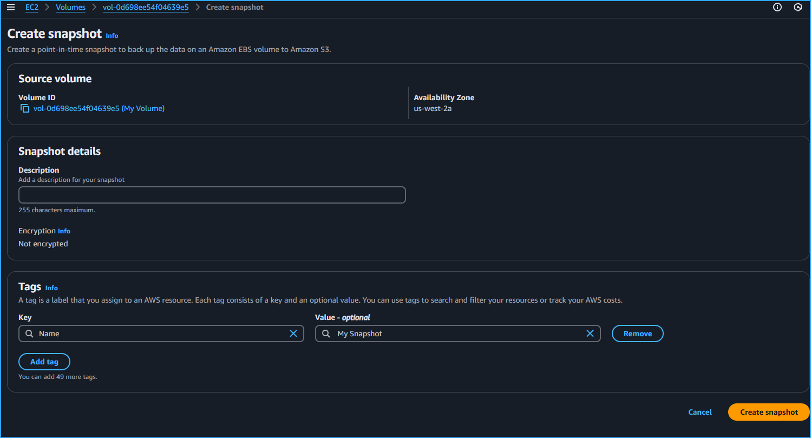
Task: Add another tag with Add tag
Action: 44,362
